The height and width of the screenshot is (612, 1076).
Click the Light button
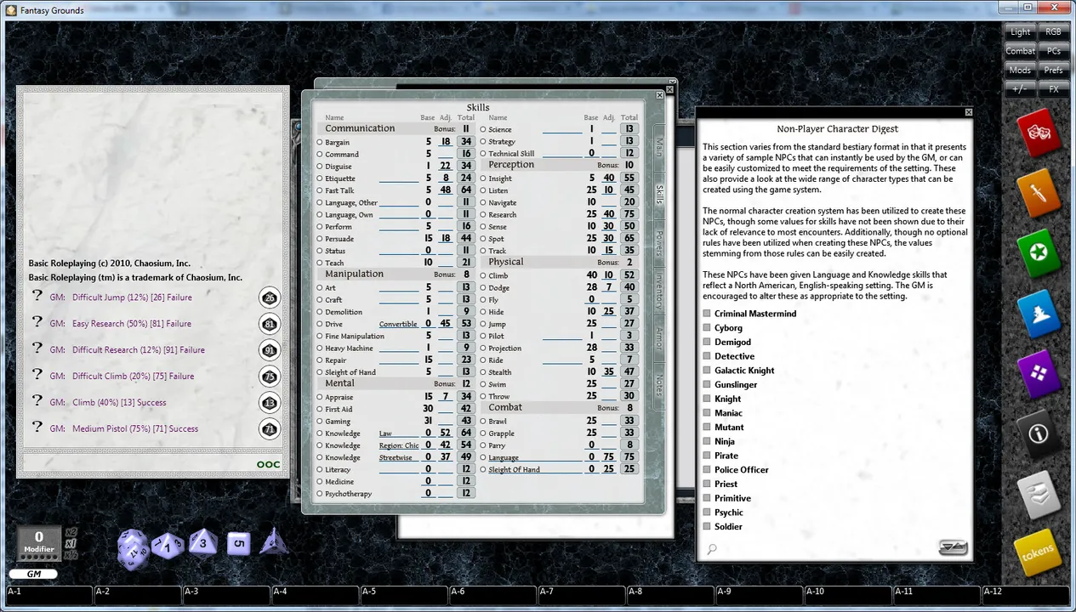(x=1020, y=31)
